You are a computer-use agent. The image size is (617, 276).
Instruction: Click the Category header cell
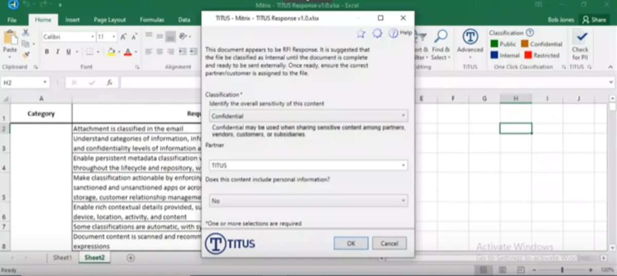click(41, 113)
